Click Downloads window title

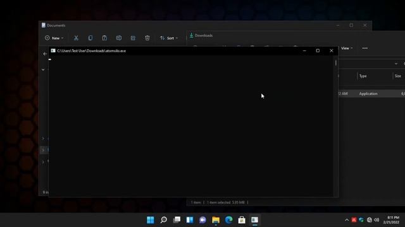[x=204, y=35]
